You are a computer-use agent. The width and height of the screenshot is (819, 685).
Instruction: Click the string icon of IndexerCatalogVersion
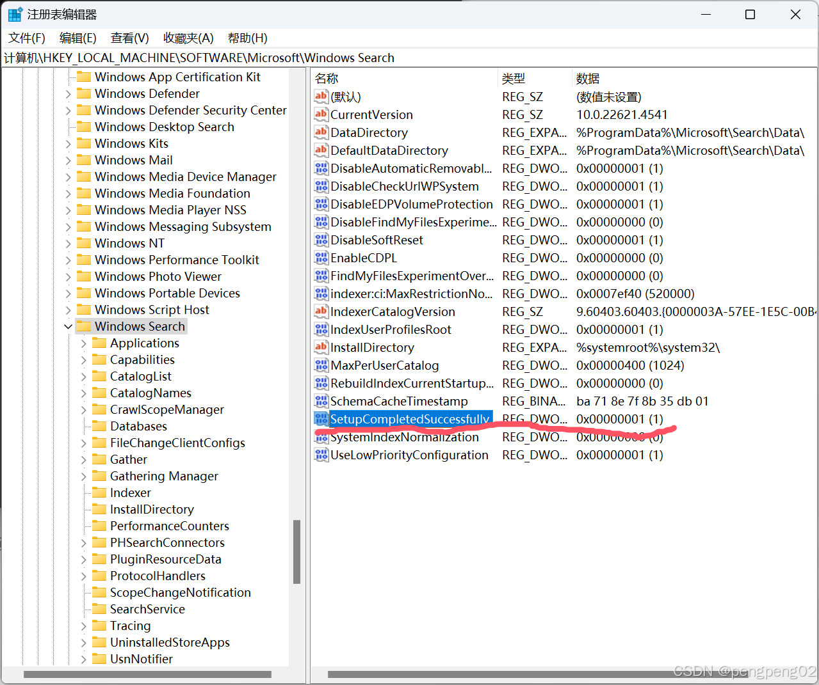coord(321,311)
